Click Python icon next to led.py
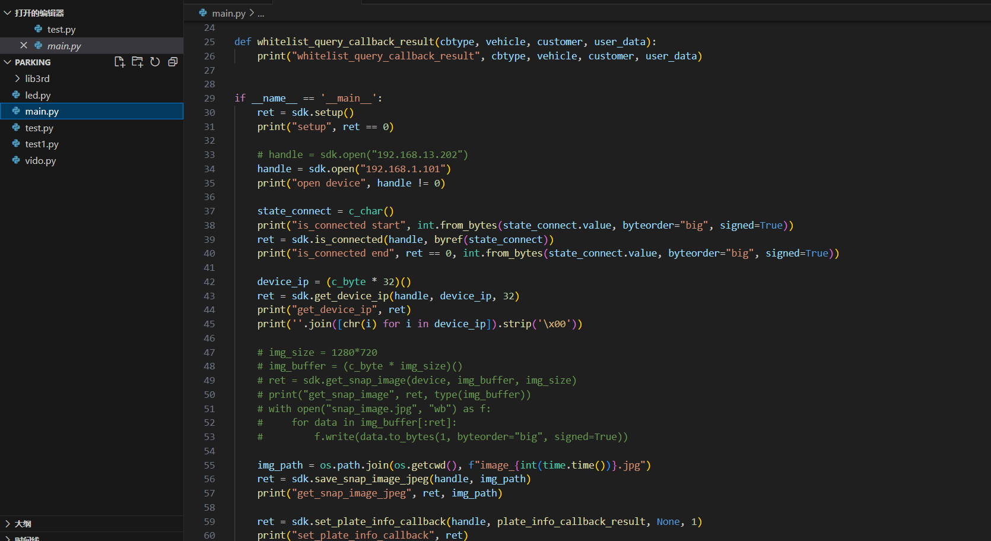This screenshot has height=541, width=991. point(16,95)
